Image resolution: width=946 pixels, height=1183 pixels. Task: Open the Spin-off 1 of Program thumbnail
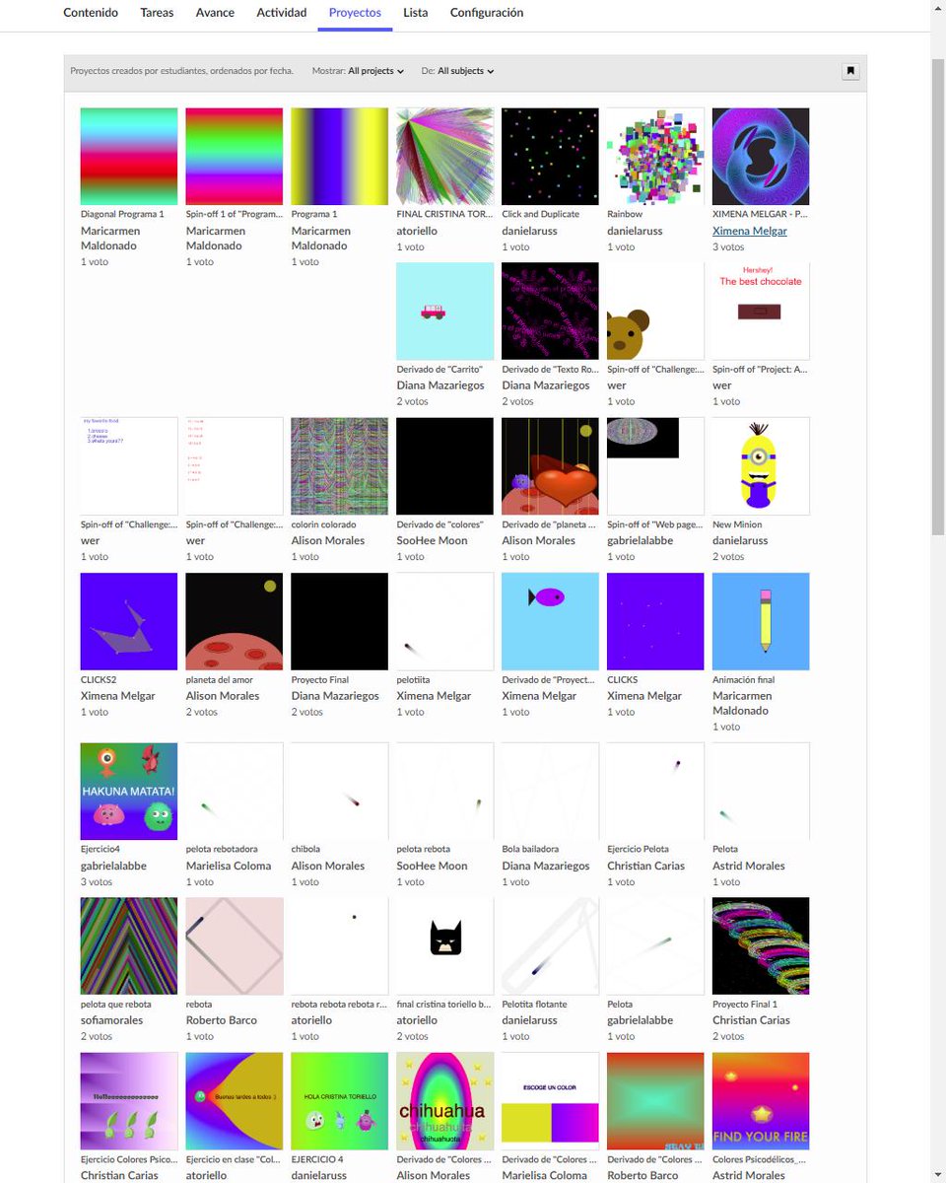235,157
